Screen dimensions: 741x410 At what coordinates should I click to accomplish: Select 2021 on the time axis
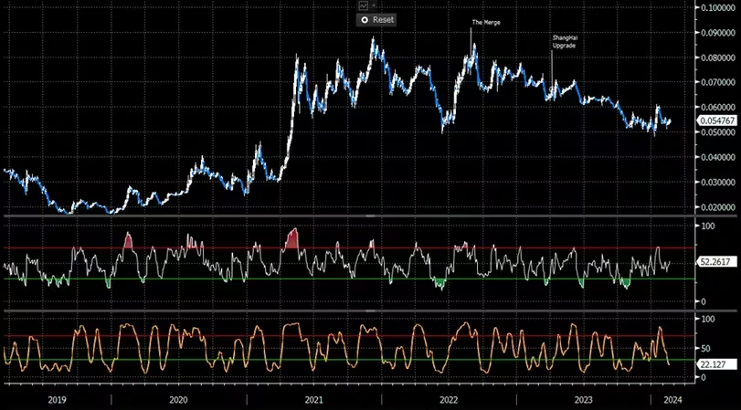click(x=313, y=399)
